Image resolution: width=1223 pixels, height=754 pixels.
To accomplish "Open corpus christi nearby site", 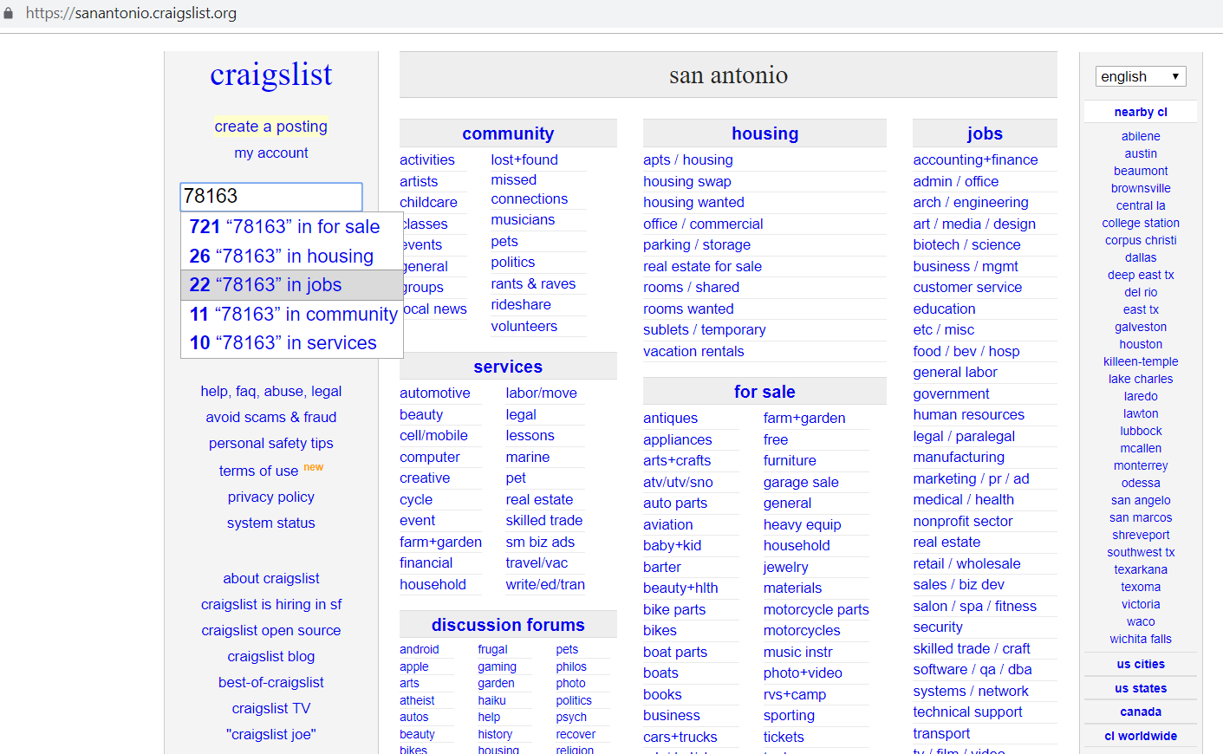I will tap(1141, 240).
